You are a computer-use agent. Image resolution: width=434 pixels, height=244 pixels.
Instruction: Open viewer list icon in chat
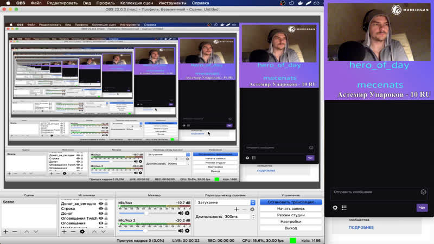[344, 208]
